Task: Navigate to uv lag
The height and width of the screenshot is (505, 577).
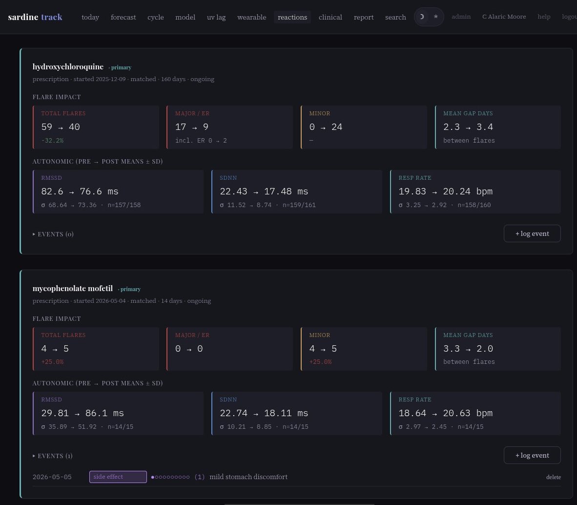Action: coord(216,17)
